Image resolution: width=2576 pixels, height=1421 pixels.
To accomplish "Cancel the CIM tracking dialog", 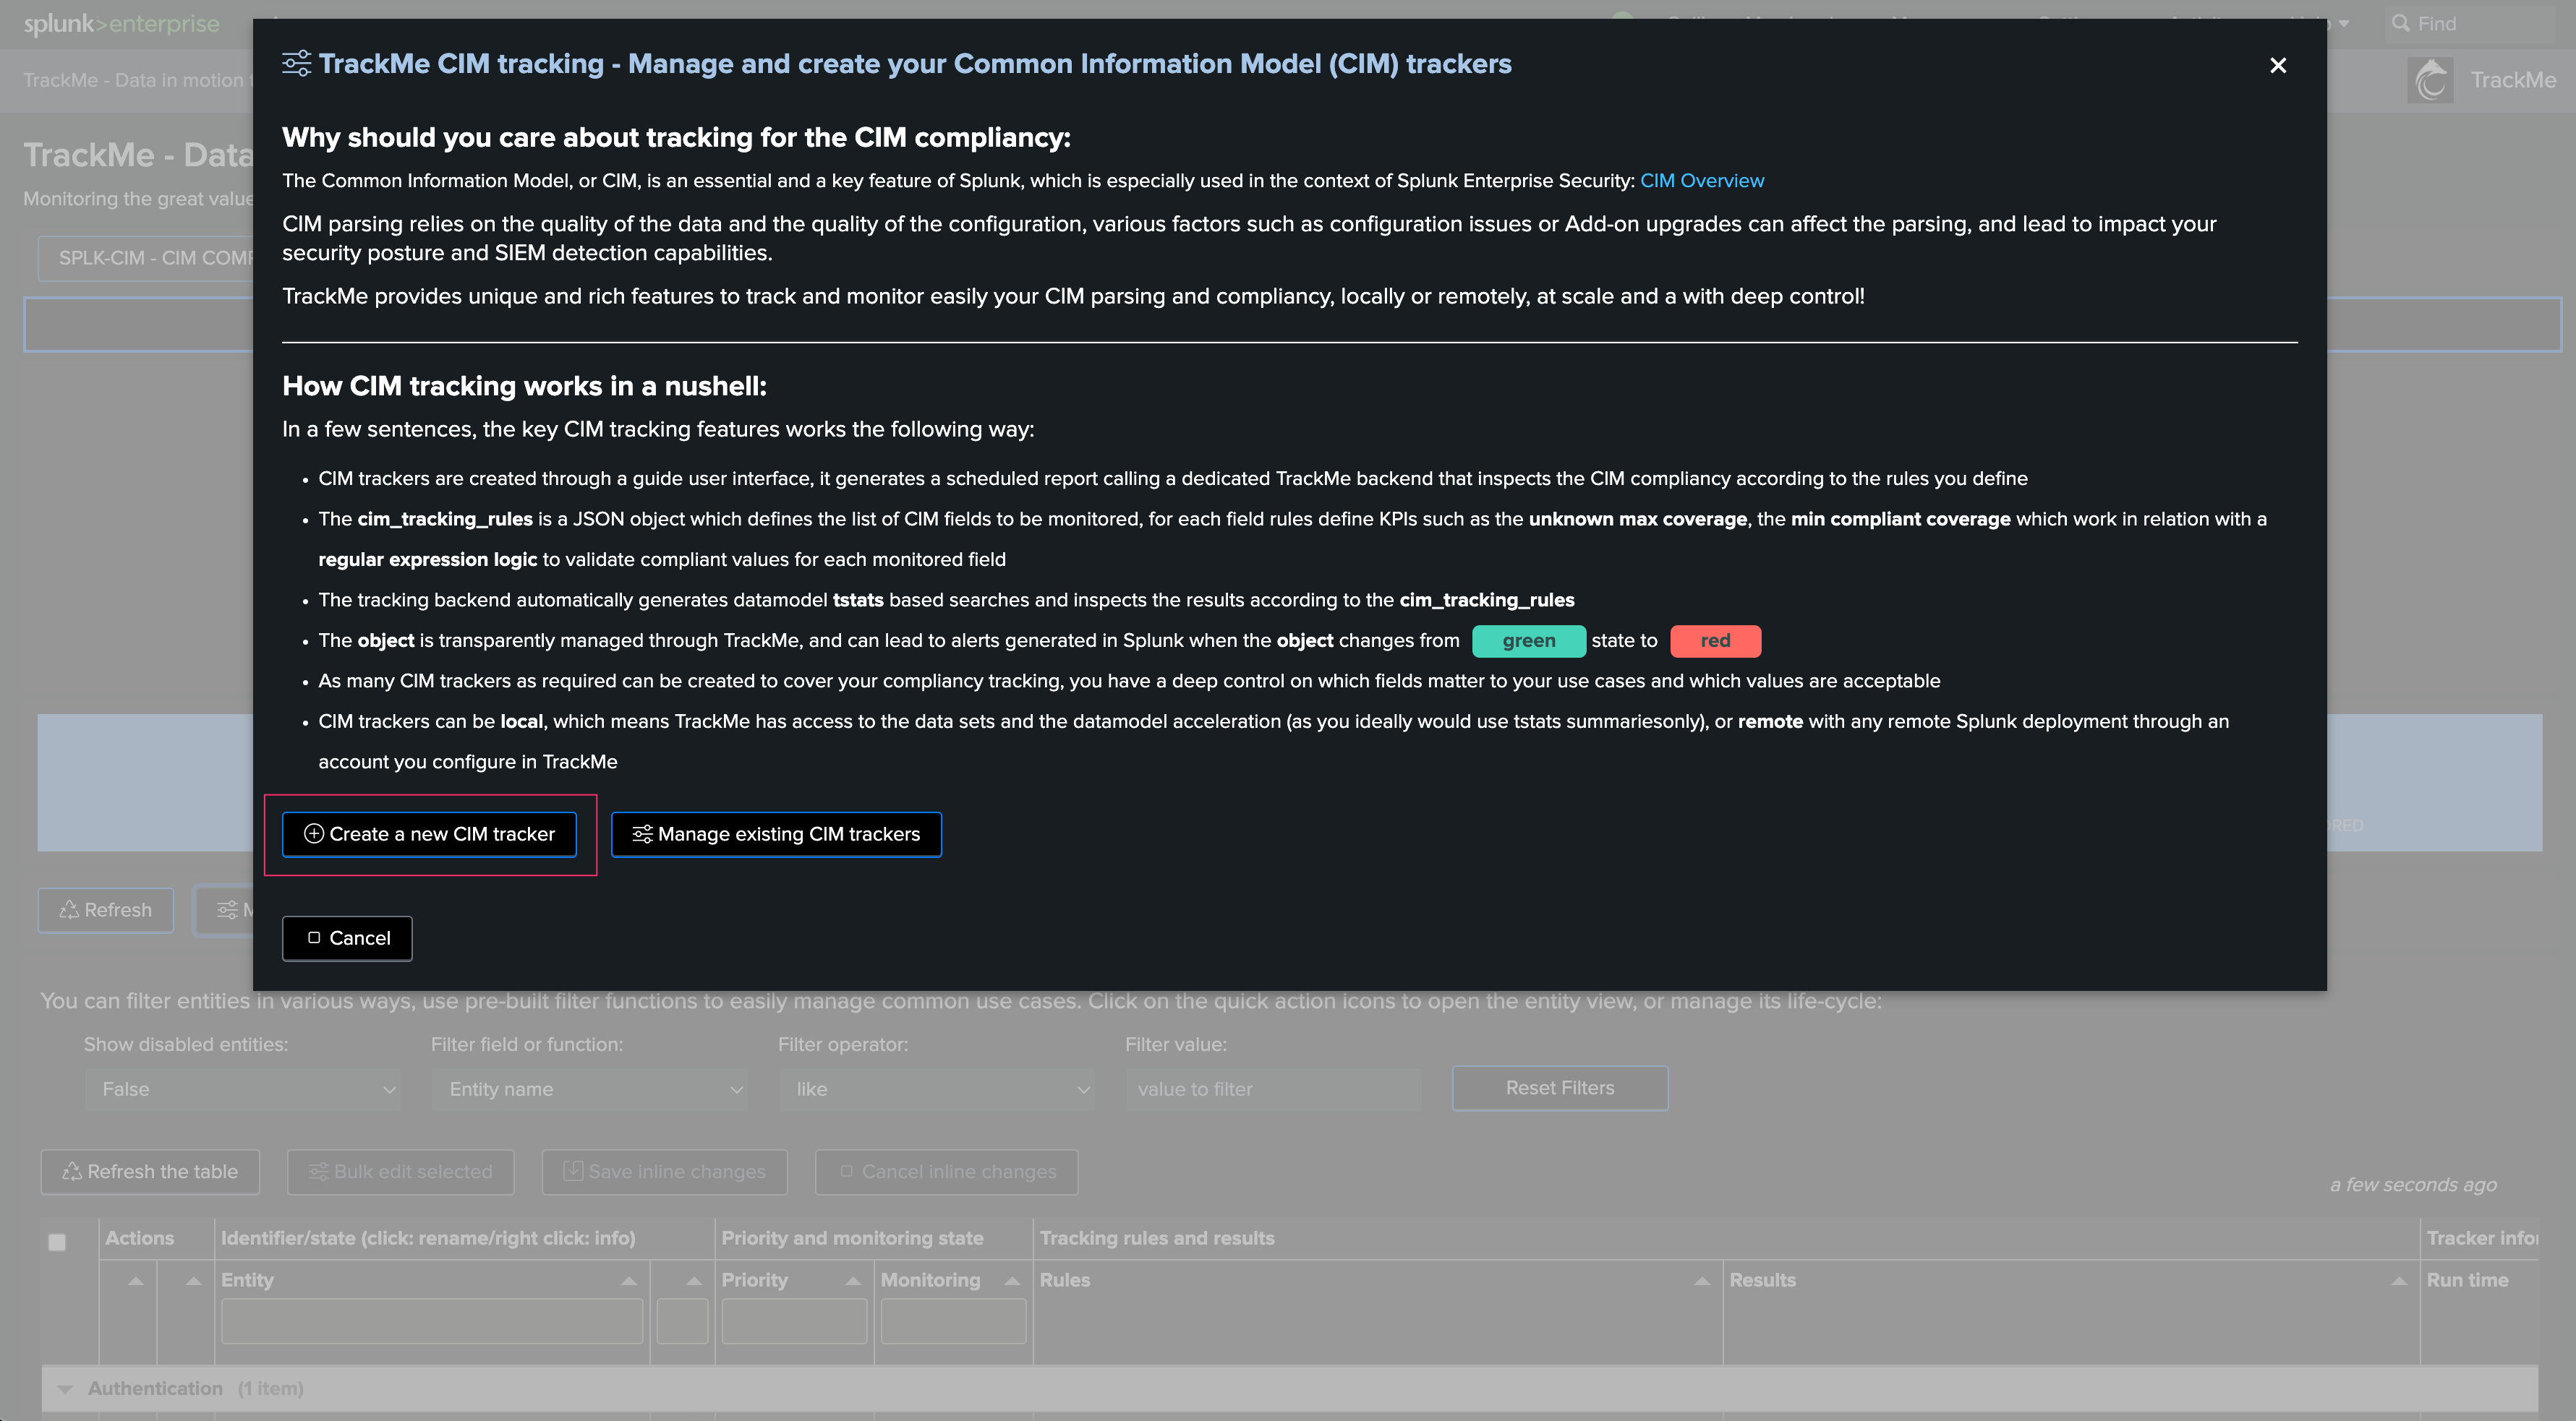I will pos(347,937).
